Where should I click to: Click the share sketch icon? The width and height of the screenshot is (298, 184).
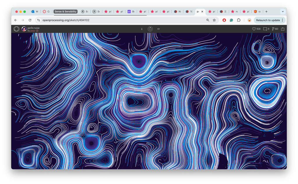[283, 29]
